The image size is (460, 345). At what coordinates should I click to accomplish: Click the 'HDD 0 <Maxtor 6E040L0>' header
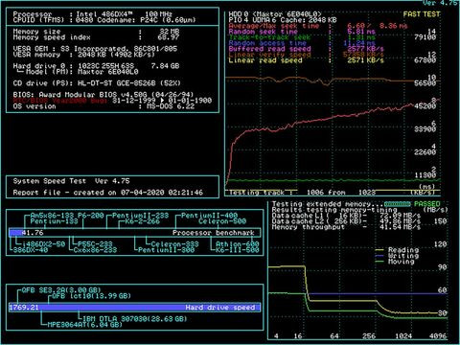275,14
